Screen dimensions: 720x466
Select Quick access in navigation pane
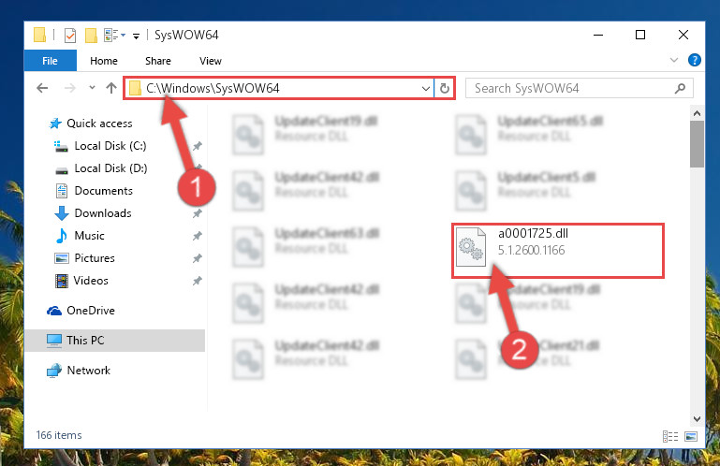pos(99,123)
